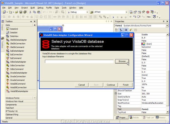
Task: Select OdbcCommand in the Toolbox
Action: coord(17,69)
